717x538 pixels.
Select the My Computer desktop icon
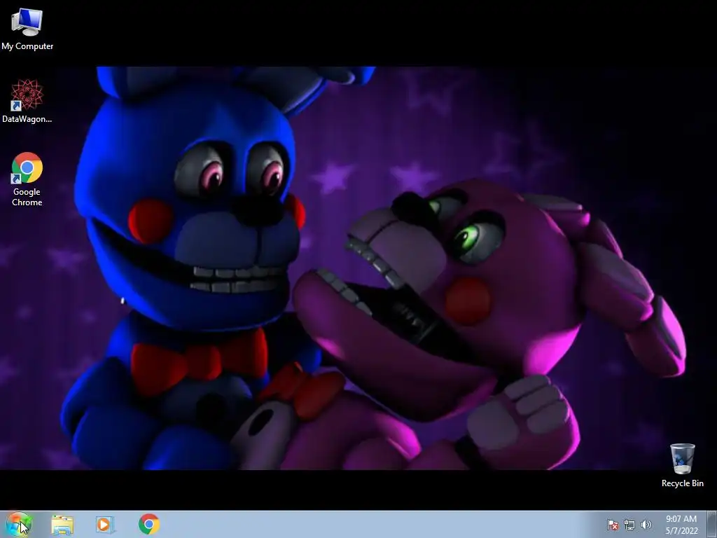tap(27, 29)
